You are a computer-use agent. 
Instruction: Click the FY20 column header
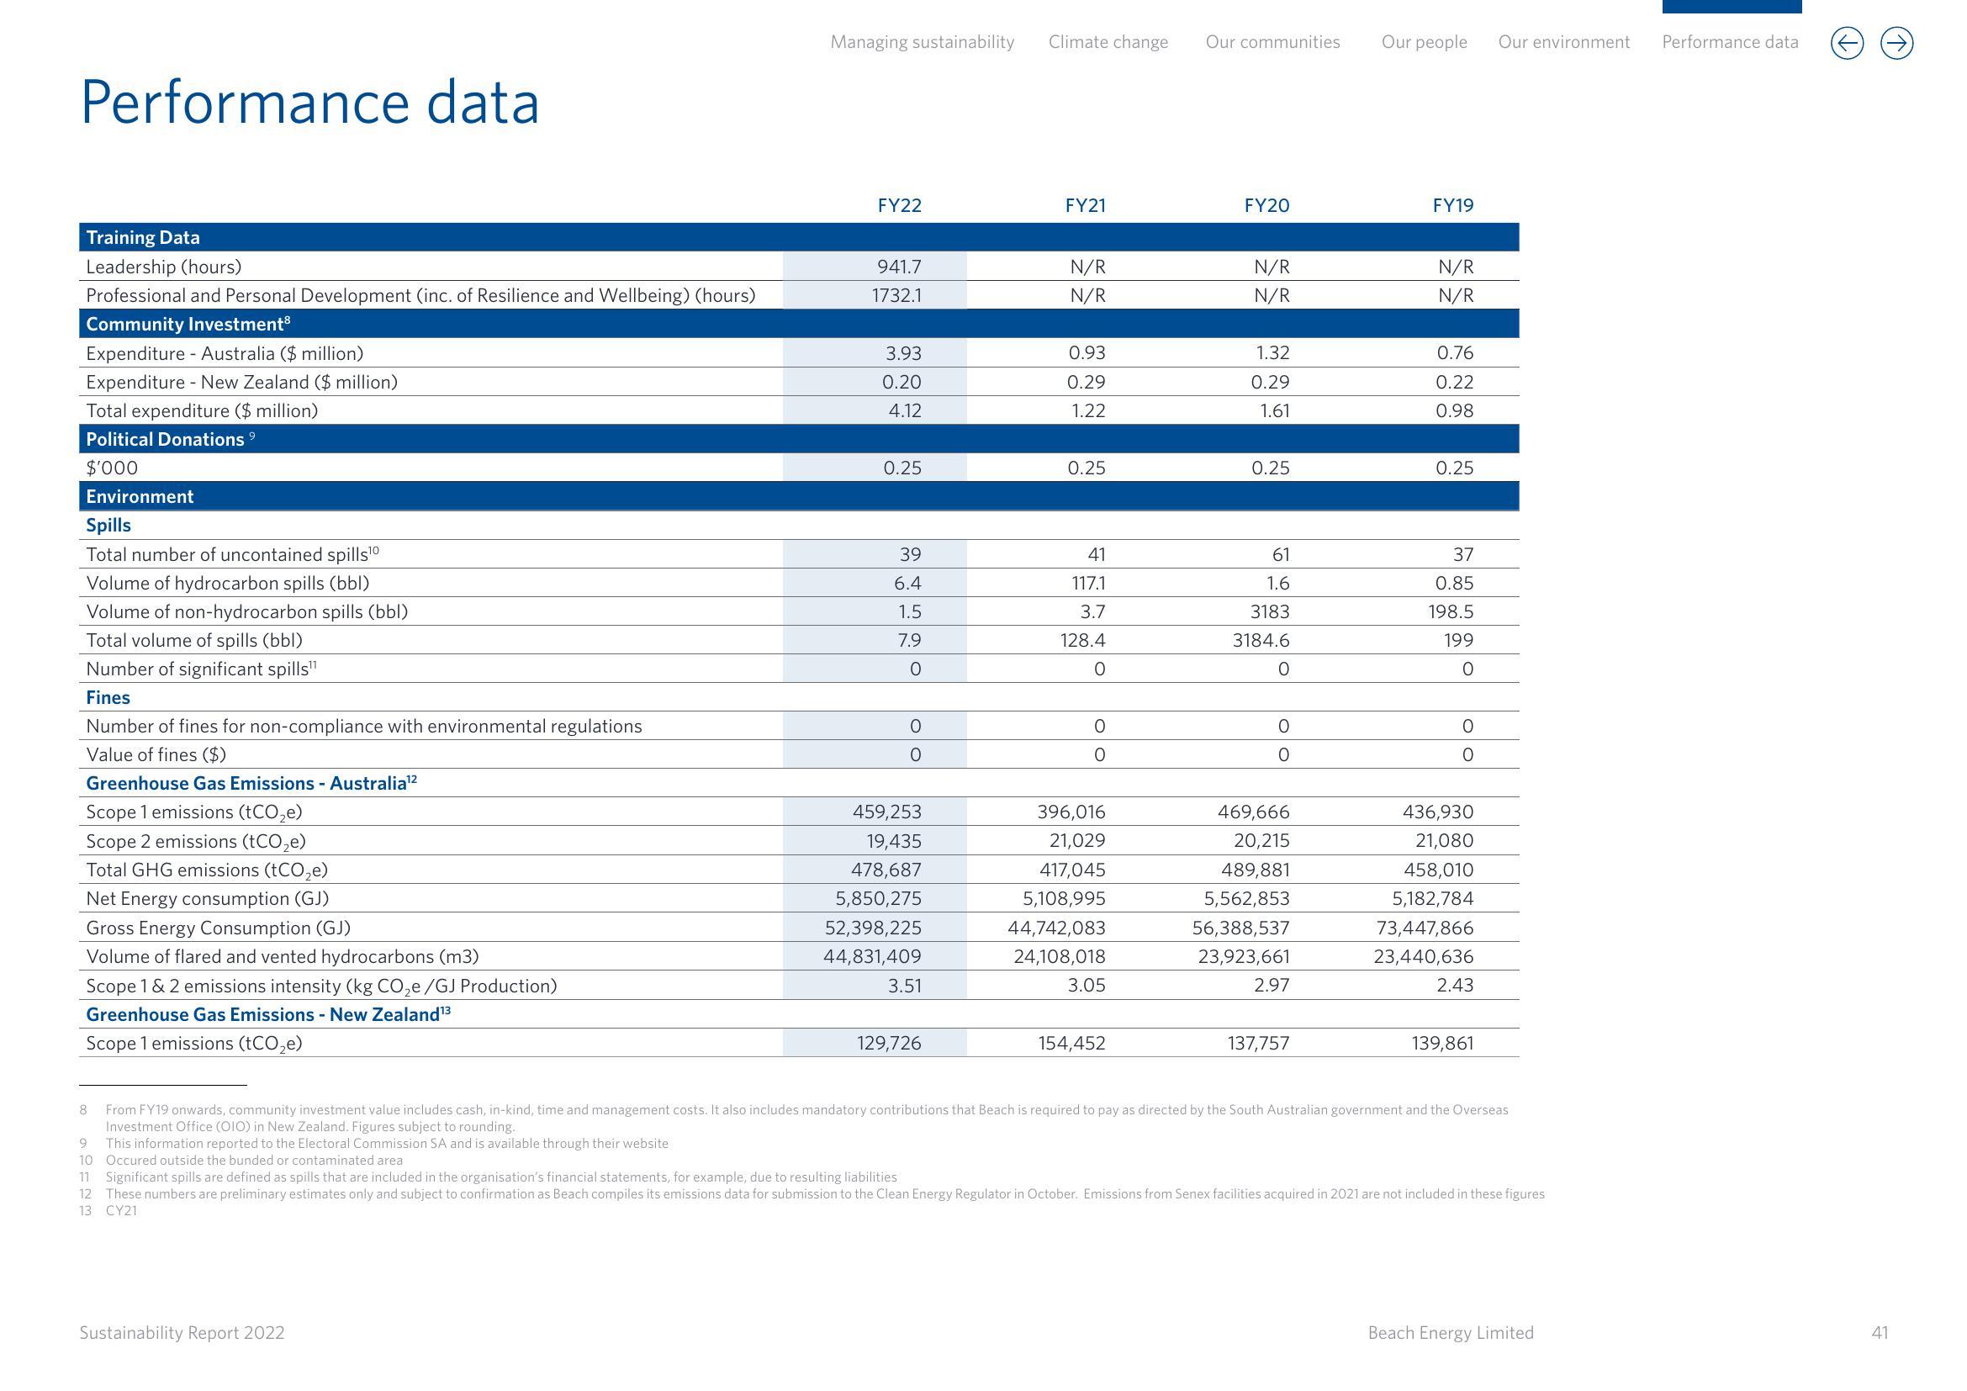click(1267, 205)
